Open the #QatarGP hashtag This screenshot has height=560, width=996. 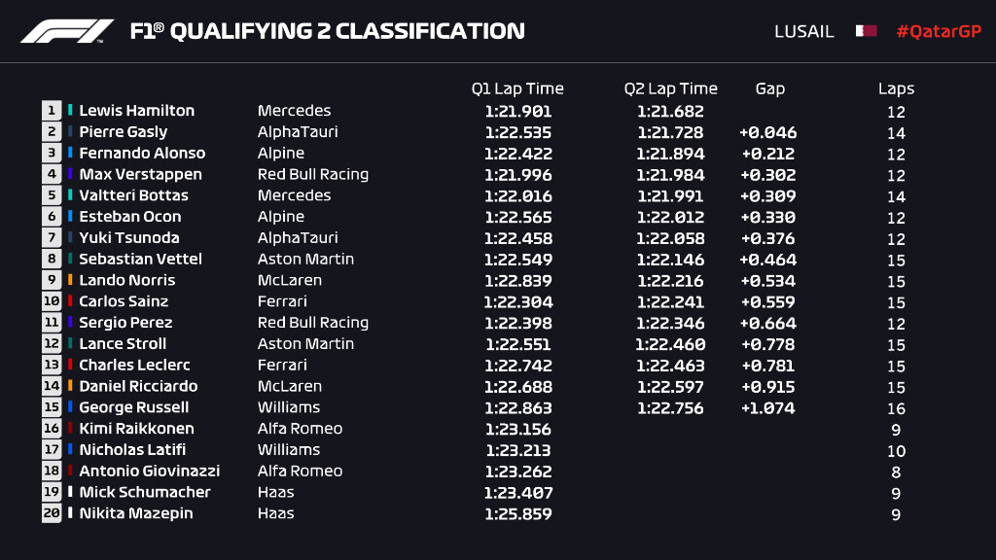pyautogui.click(x=939, y=31)
